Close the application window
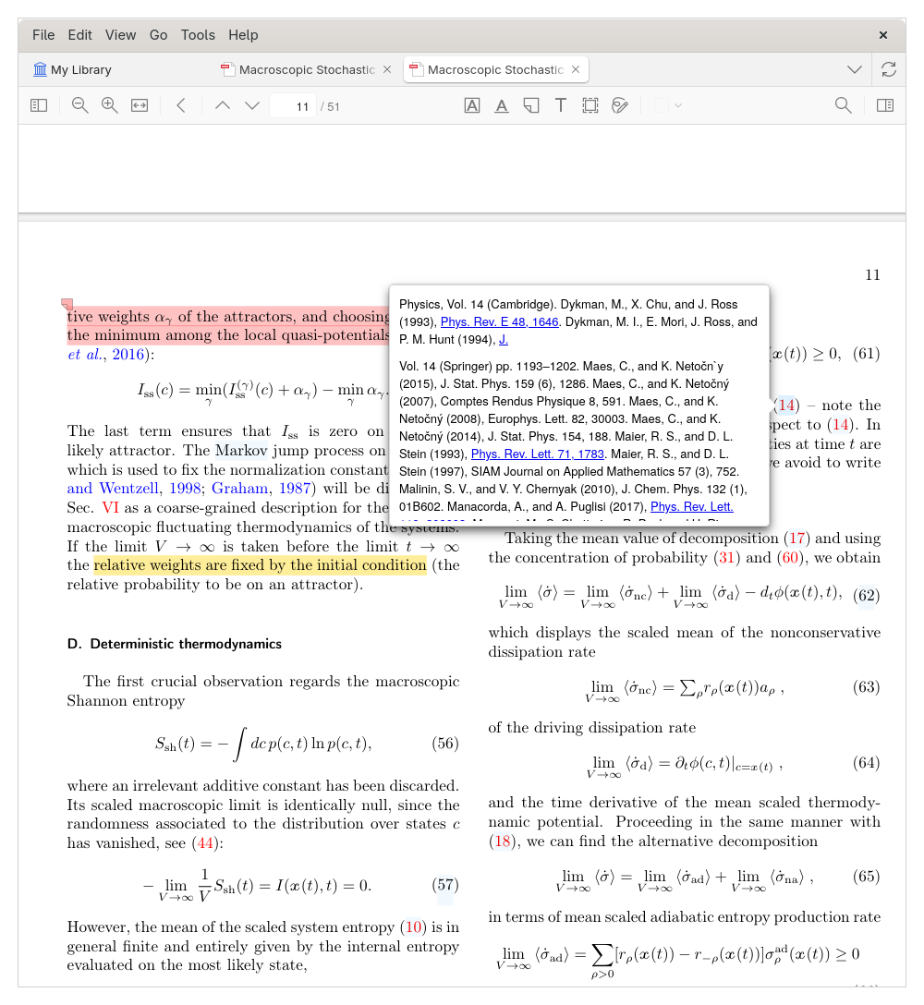This screenshot has width=924, height=1005. 883,35
